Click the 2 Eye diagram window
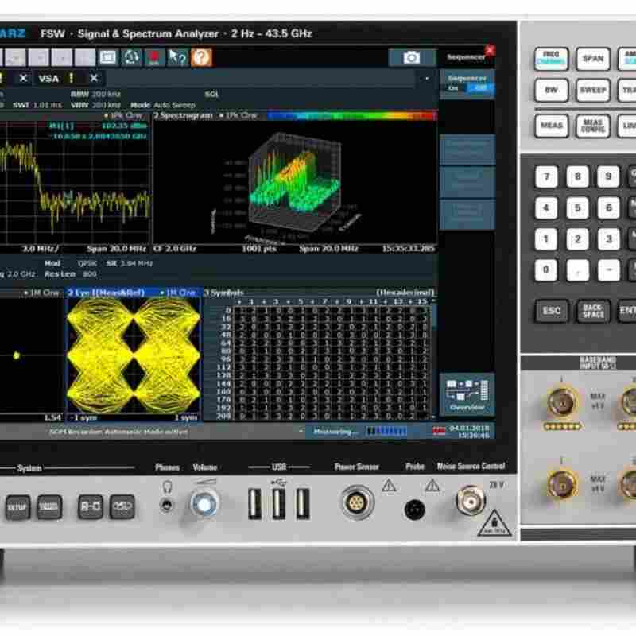Viewport: 636px width, 636px height. [133, 355]
